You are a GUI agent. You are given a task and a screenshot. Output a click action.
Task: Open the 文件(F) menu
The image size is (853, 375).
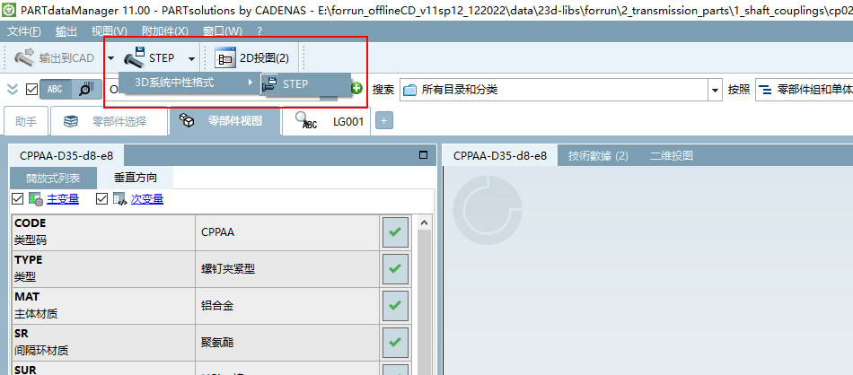point(24,31)
